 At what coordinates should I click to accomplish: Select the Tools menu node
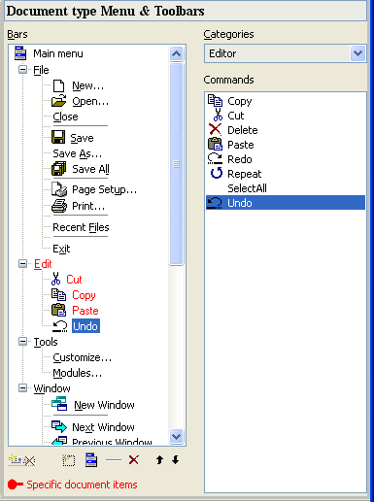(x=46, y=342)
